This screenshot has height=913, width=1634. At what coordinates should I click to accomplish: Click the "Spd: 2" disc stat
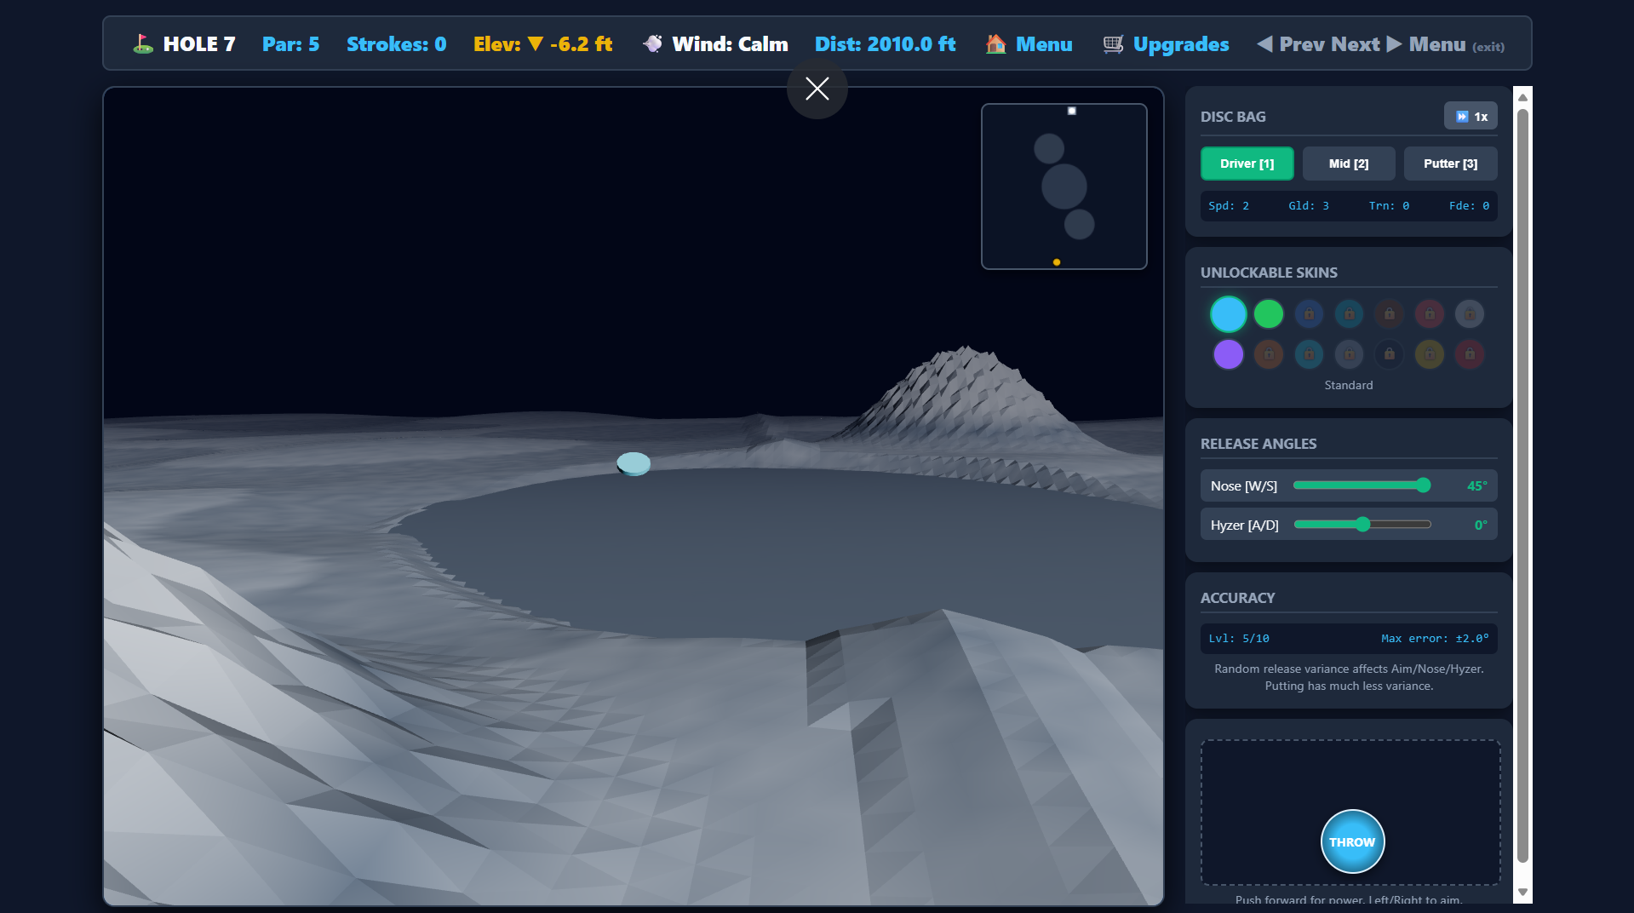(x=1229, y=206)
